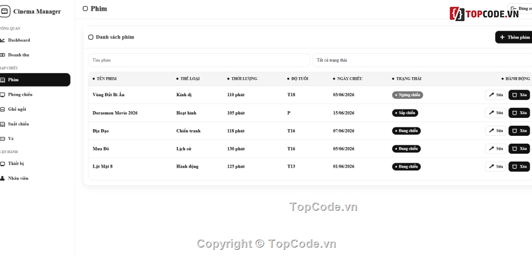The image size is (532, 256).
Task: Select the Mưa Đỏ movie title
Action: (x=101, y=149)
